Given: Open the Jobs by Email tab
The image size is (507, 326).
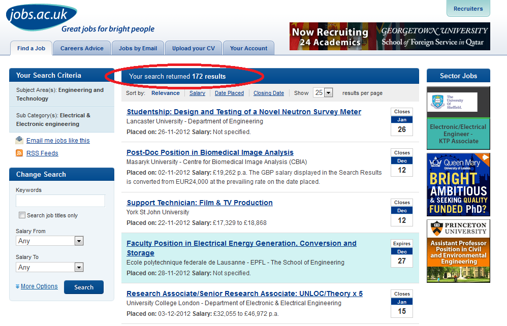Looking at the screenshot, I should coord(138,48).
